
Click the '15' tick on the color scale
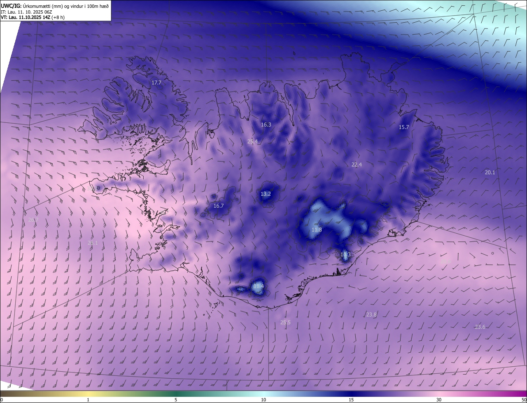coord(351,400)
